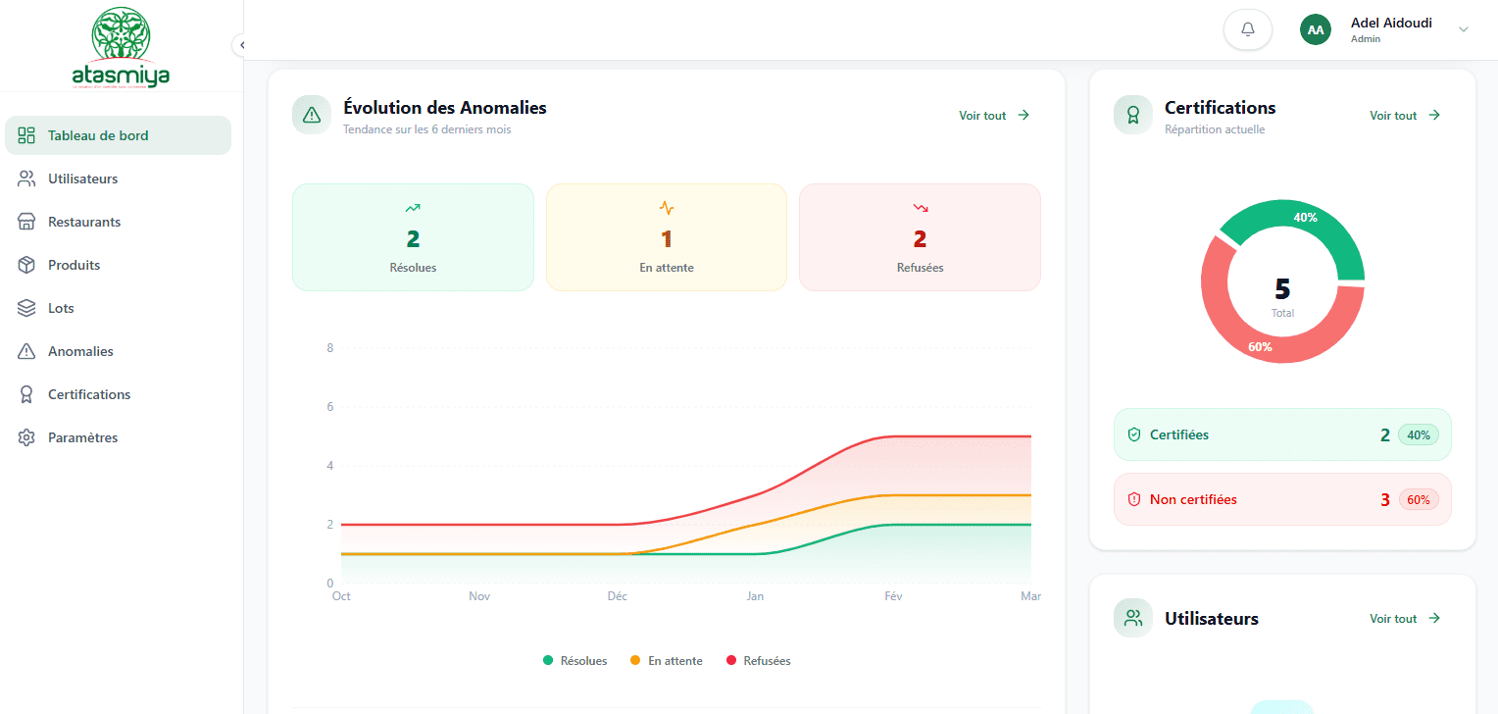The width and height of the screenshot is (1498, 714).
Task: Open the Restaurants menu item
Action: coord(84,222)
